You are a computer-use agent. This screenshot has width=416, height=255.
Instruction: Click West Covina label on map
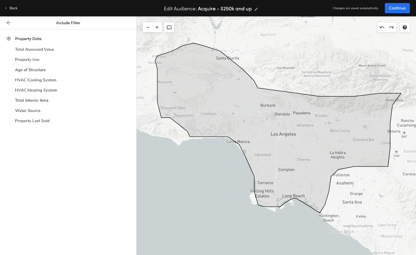(340, 131)
